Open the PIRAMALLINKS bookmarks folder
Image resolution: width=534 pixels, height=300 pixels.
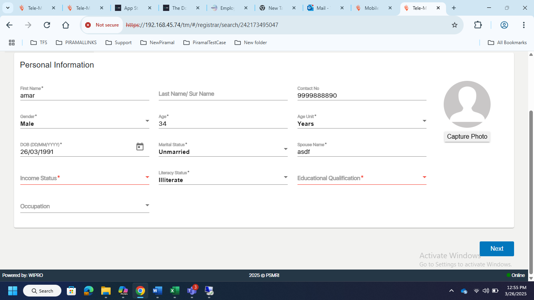point(77,43)
